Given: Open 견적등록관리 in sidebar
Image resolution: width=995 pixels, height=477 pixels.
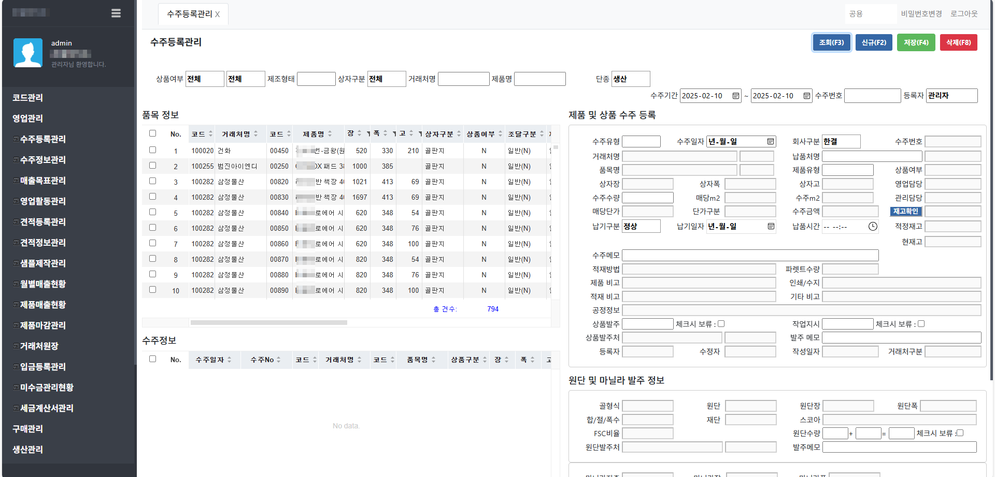Looking at the screenshot, I should [42, 222].
